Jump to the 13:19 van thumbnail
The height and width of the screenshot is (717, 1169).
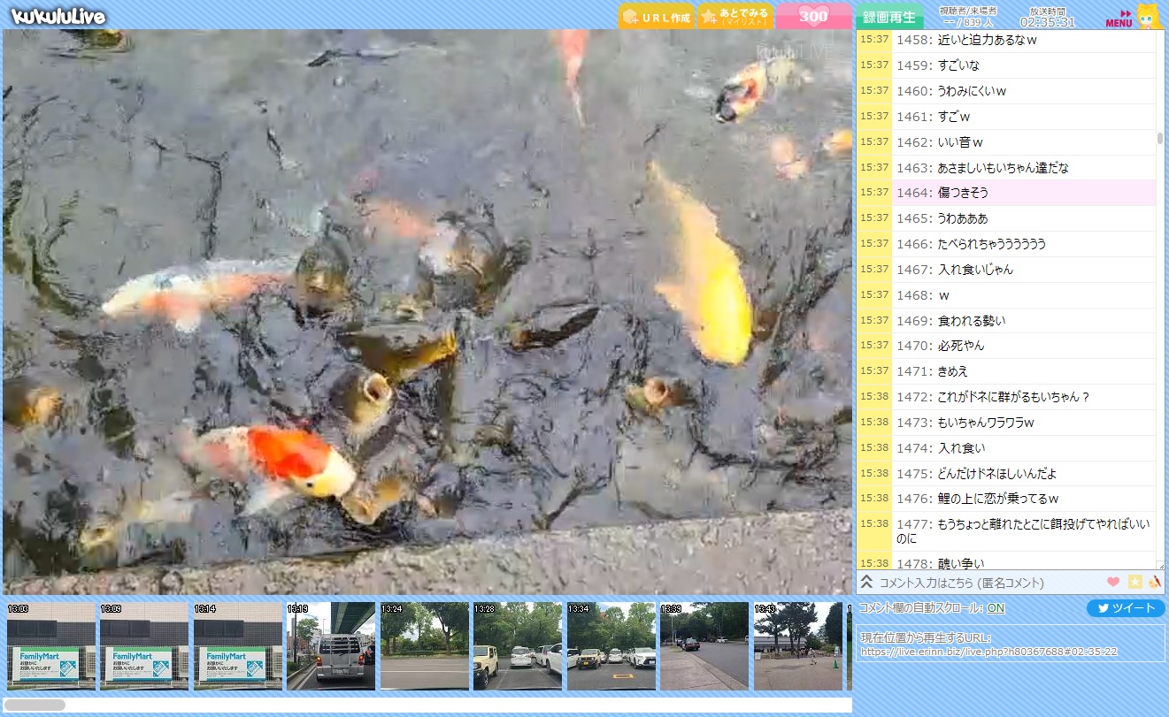coord(330,646)
